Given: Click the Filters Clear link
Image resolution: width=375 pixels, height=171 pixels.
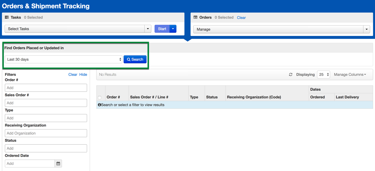Looking at the screenshot, I should pos(73,75).
